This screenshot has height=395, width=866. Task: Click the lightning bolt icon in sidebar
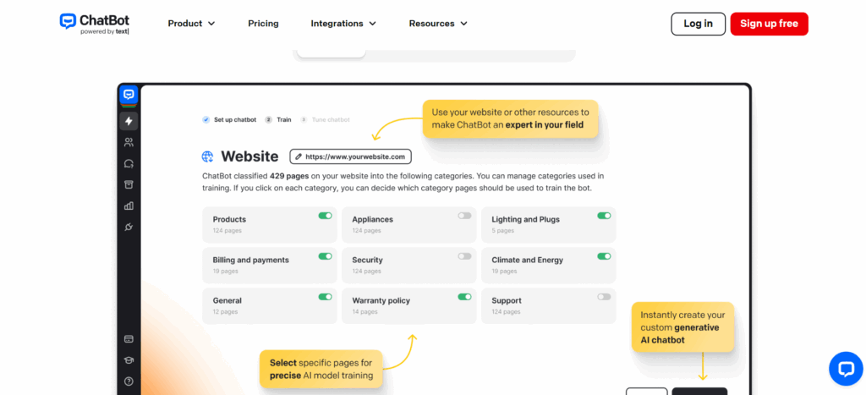click(129, 121)
